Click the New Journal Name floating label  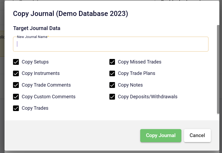[x=32, y=37]
